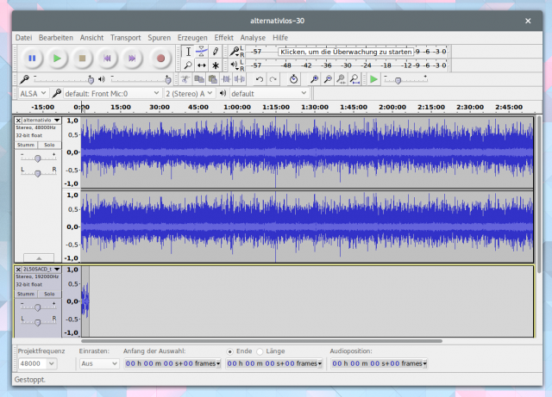
Task: Open the Ansicht menu
Action: [91, 38]
